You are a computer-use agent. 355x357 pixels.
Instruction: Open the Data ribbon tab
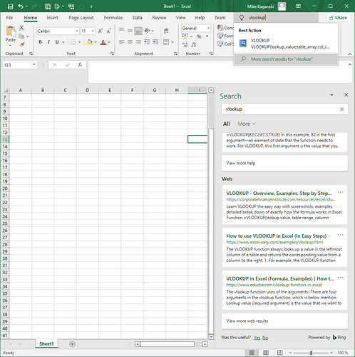pyautogui.click(x=138, y=18)
